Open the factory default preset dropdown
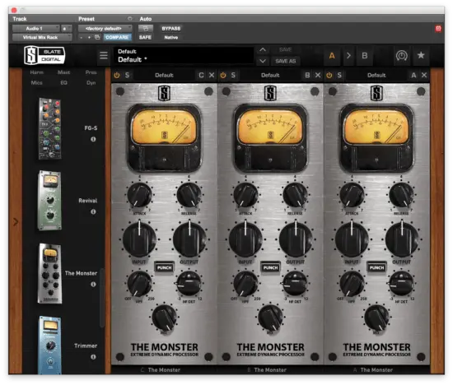This screenshot has width=453, height=385. tap(105, 28)
